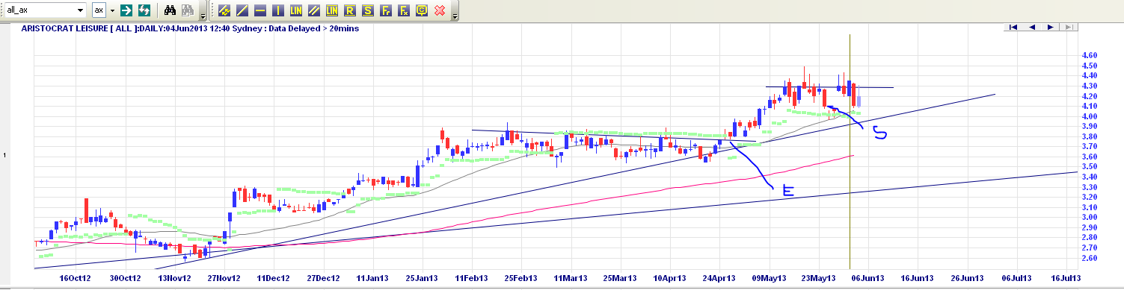Expand the exchange dropdown arrow beside ax
Screen dimensions: 1124x290
(x=113, y=10)
